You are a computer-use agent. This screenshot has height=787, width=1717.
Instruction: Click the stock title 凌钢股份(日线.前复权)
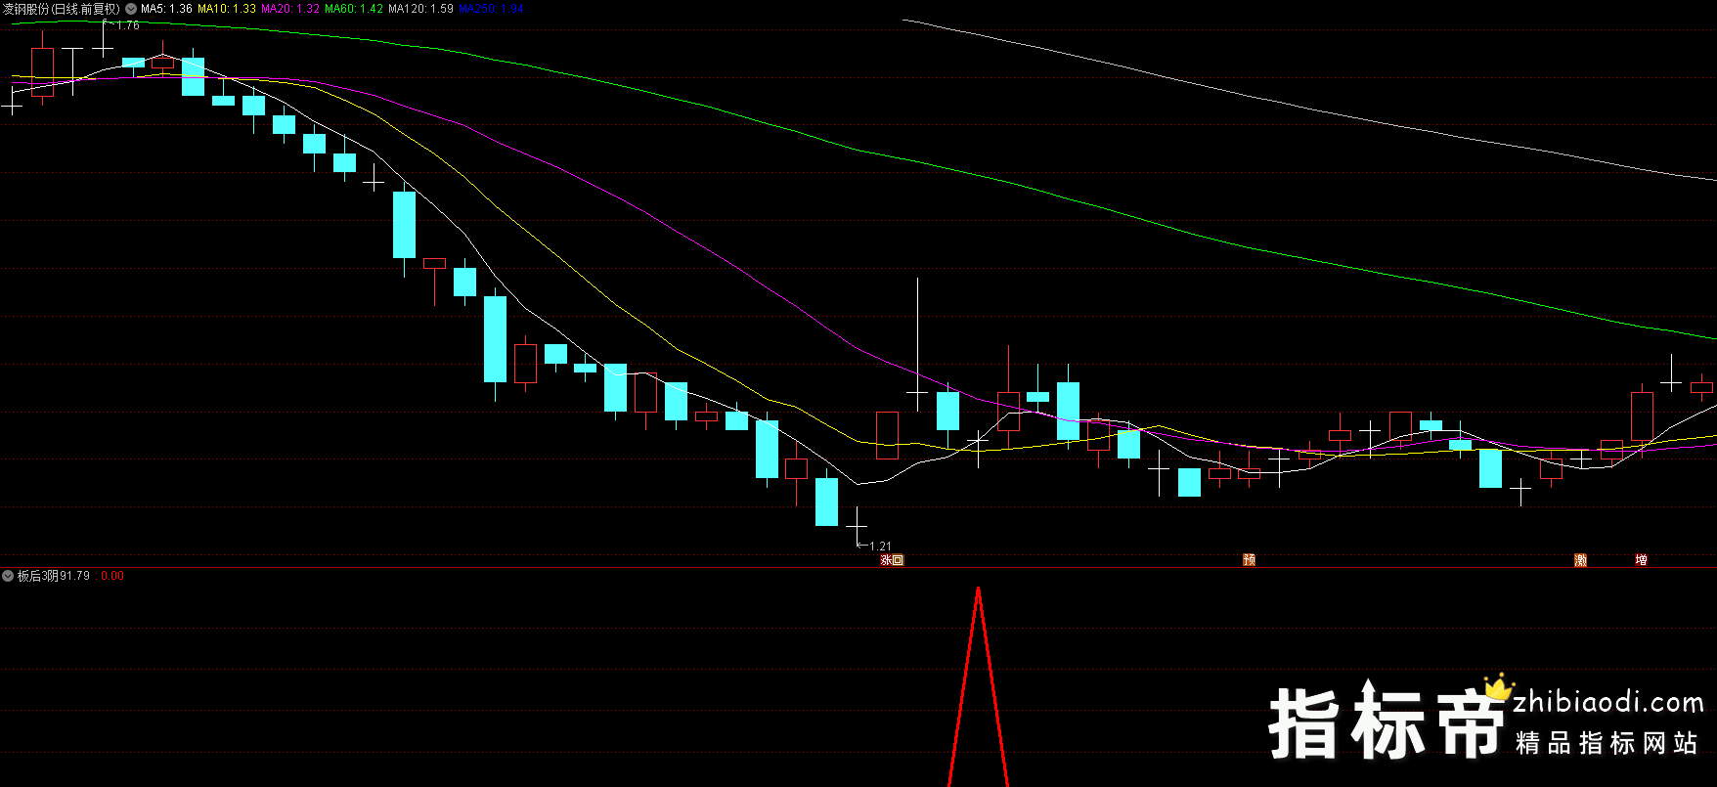(x=62, y=9)
